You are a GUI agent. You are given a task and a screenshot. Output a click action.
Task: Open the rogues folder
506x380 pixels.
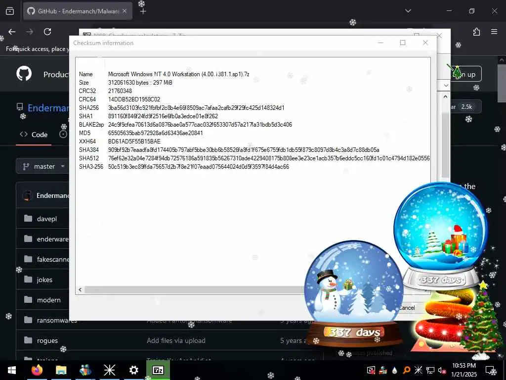coord(47,340)
